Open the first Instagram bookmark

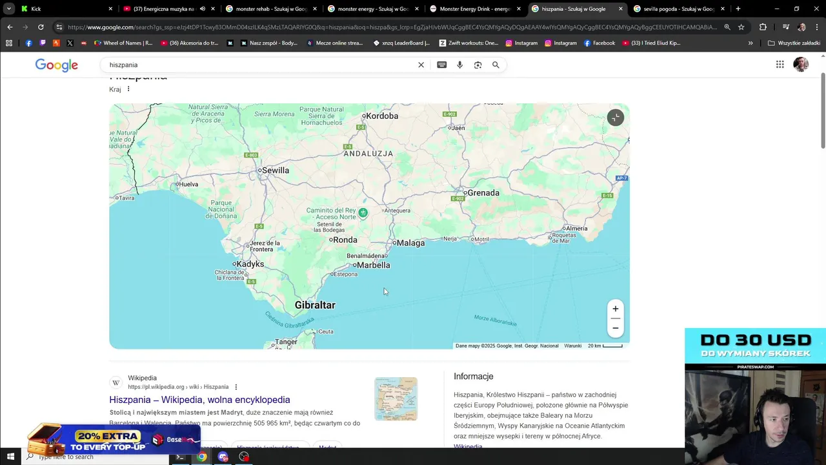coord(521,43)
